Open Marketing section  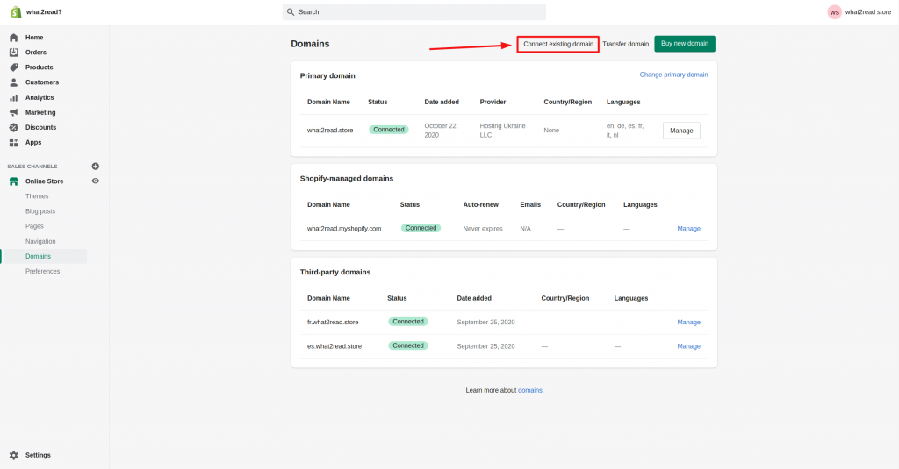[40, 112]
